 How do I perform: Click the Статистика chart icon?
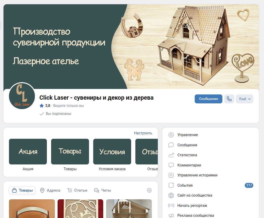click(x=171, y=155)
